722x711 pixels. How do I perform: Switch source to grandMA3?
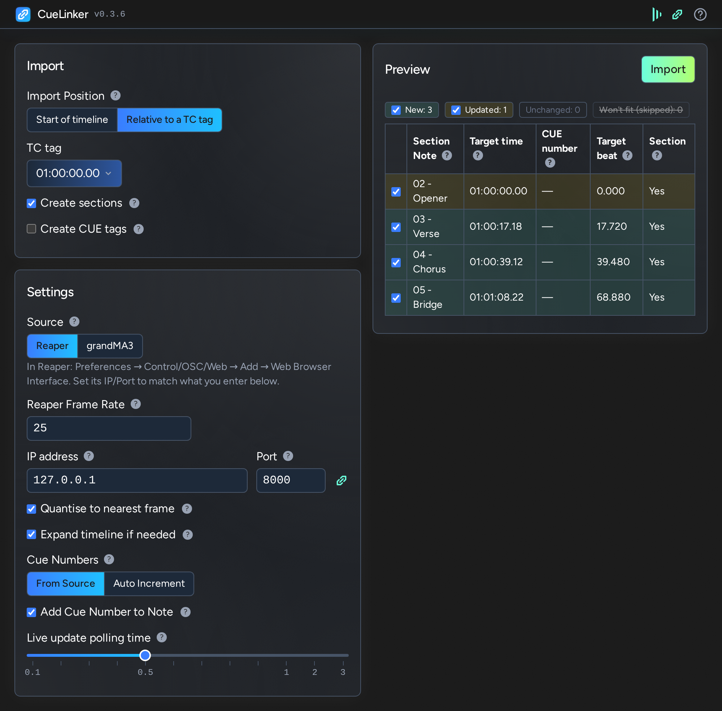pos(110,346)
